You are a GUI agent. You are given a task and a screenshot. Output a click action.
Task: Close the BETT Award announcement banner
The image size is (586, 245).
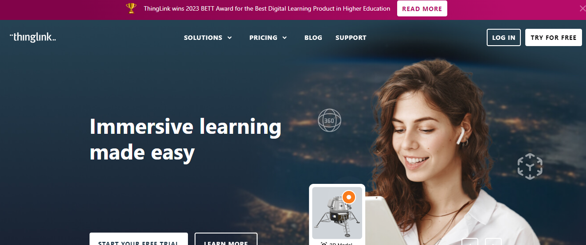coord(582,8)
